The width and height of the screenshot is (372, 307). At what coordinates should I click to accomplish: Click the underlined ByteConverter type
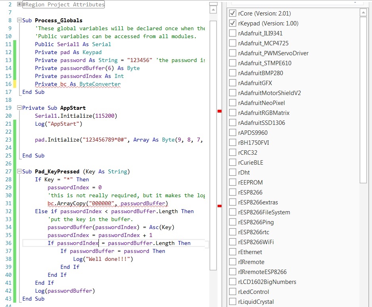(x=100, y=84)
